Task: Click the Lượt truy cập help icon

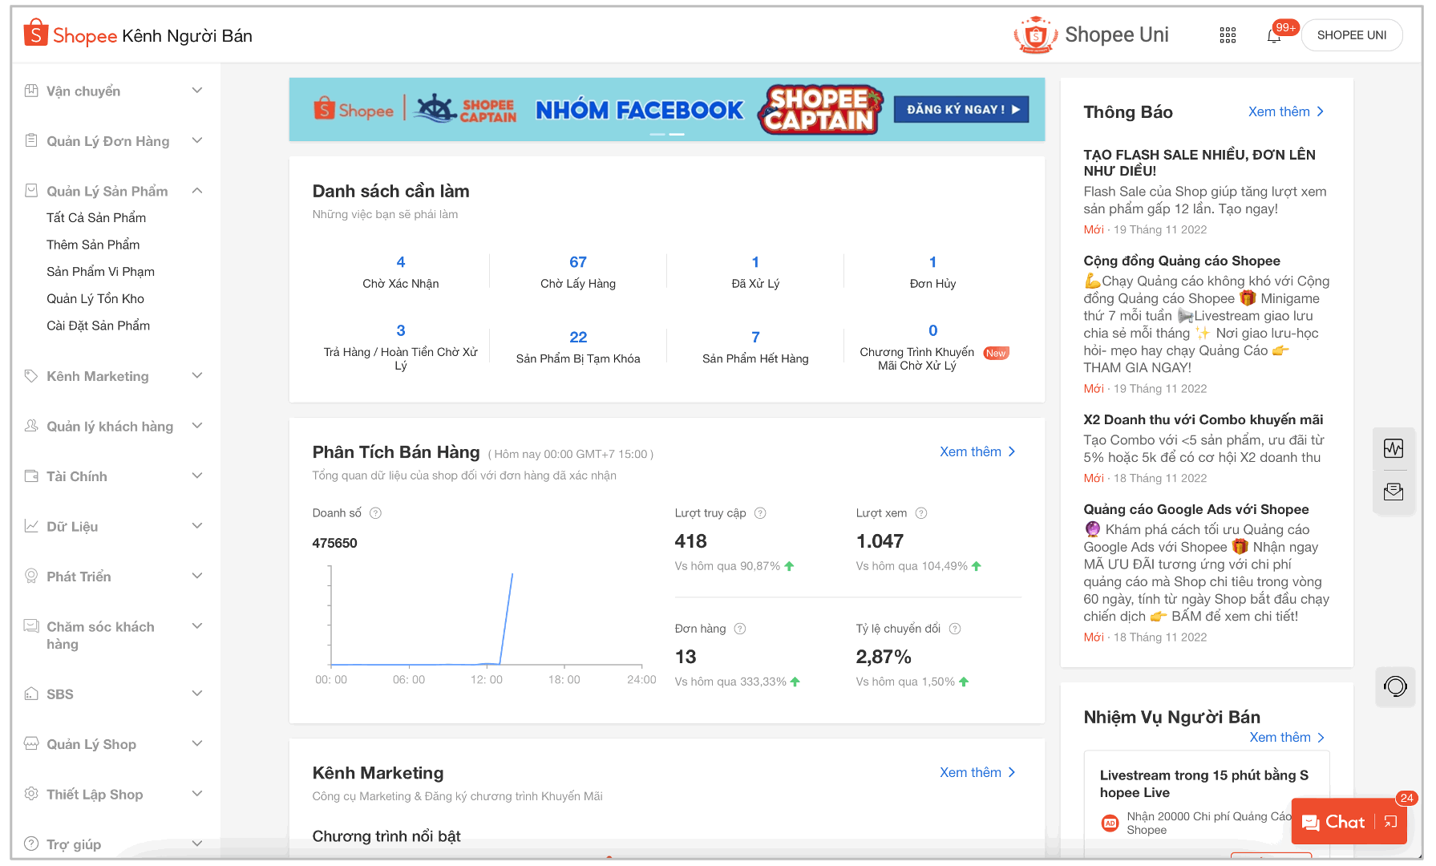Action: 760,513
